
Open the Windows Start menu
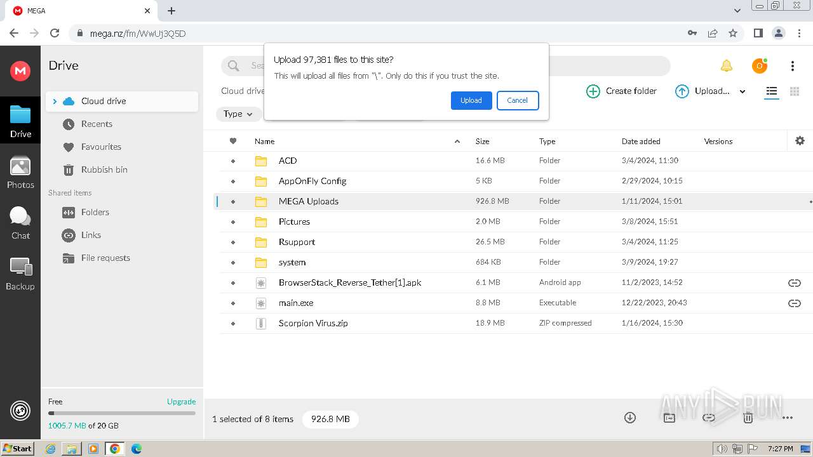click(x=17, y=449)
